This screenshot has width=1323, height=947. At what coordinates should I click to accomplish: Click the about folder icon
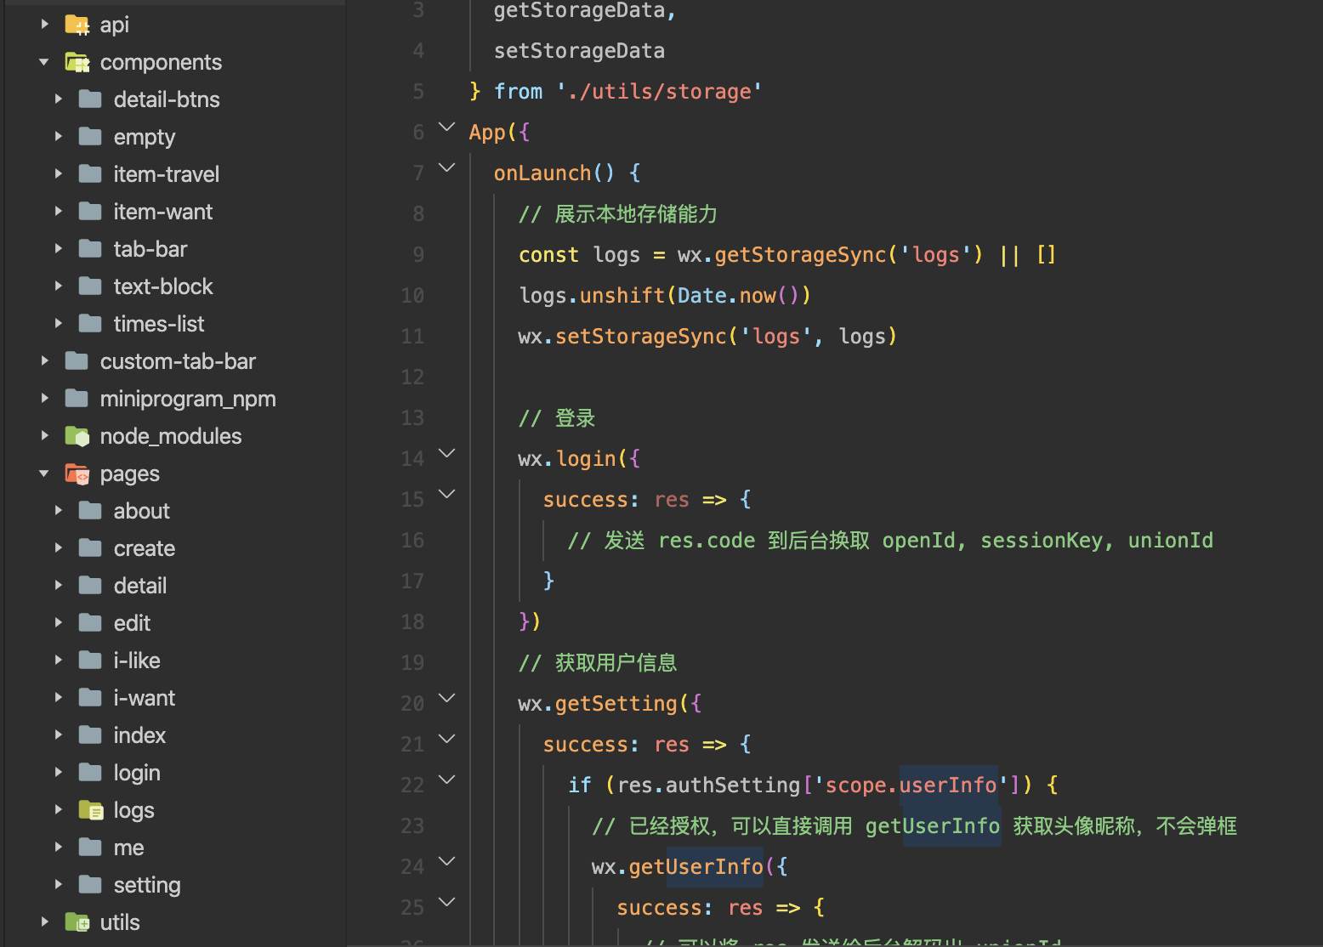90,511
